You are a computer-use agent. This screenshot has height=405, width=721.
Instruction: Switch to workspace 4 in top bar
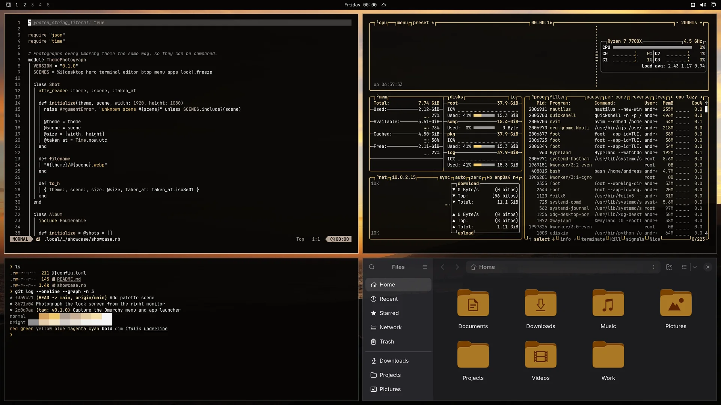[x=40, y=5]
